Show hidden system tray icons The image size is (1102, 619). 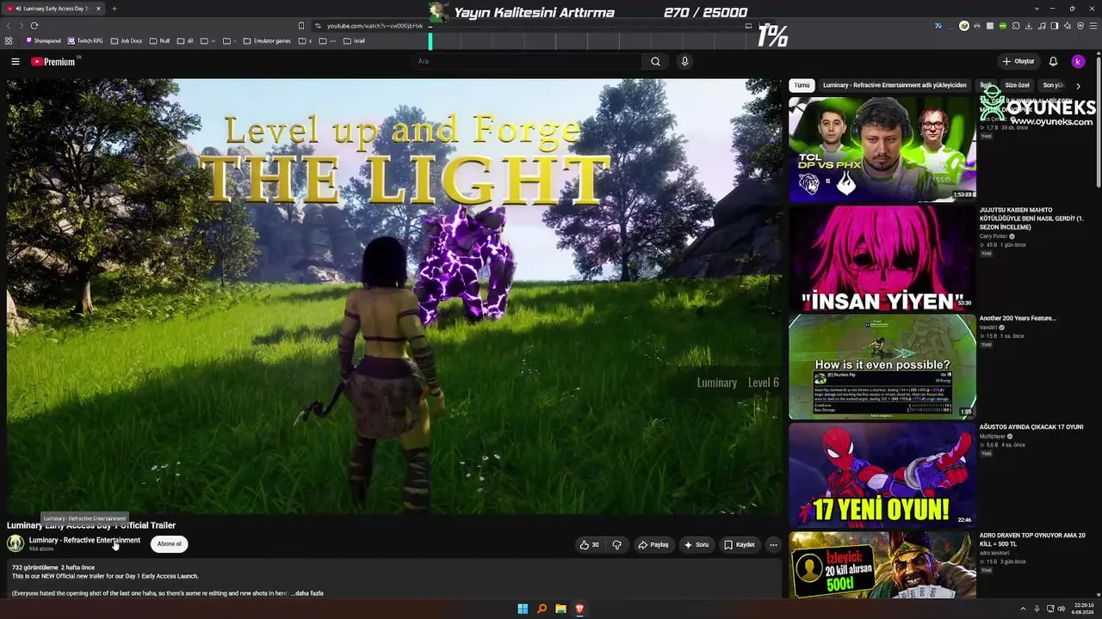click(x=1023, y=609)
